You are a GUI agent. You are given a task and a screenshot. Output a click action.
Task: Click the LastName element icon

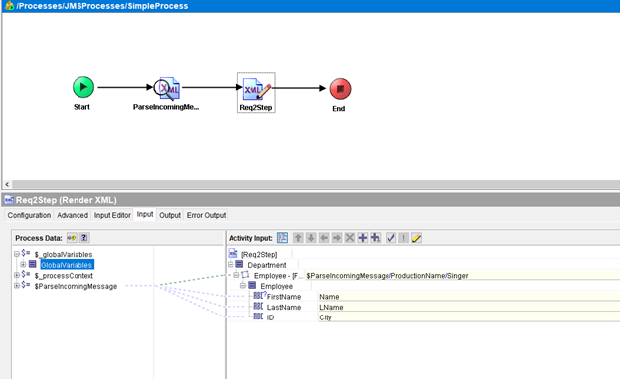tap(258, 306)
